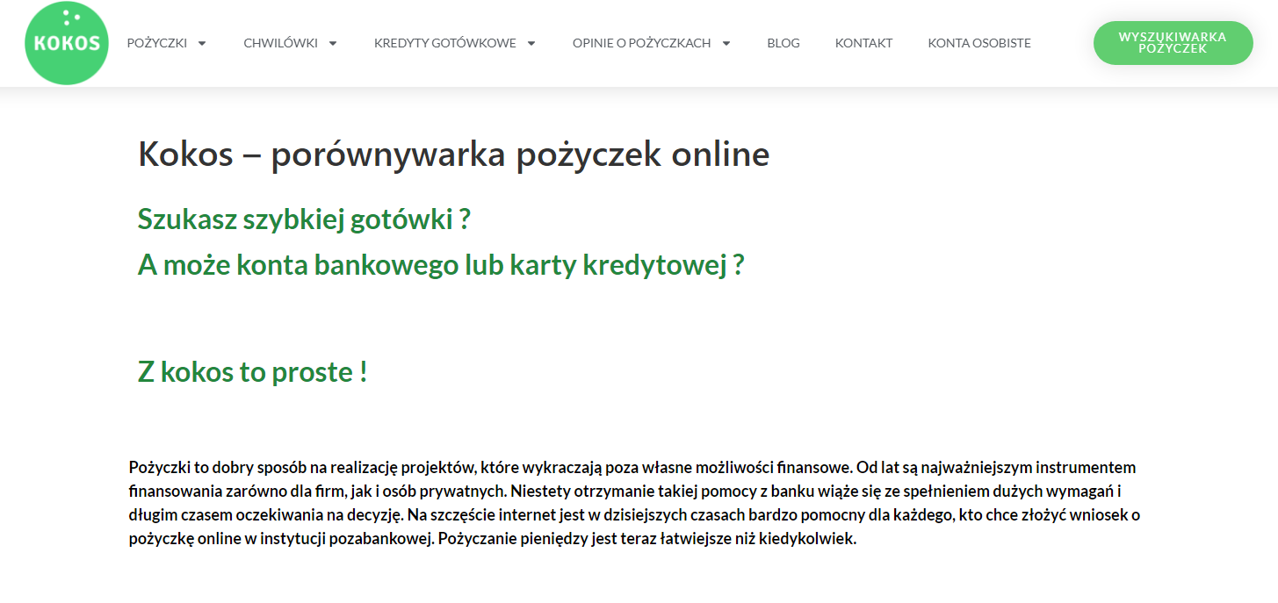Click the text "Z kokos to proste !"
The width and height of the screenshot is (1278, 603).
pyautogui.click(x=253, y=372)
